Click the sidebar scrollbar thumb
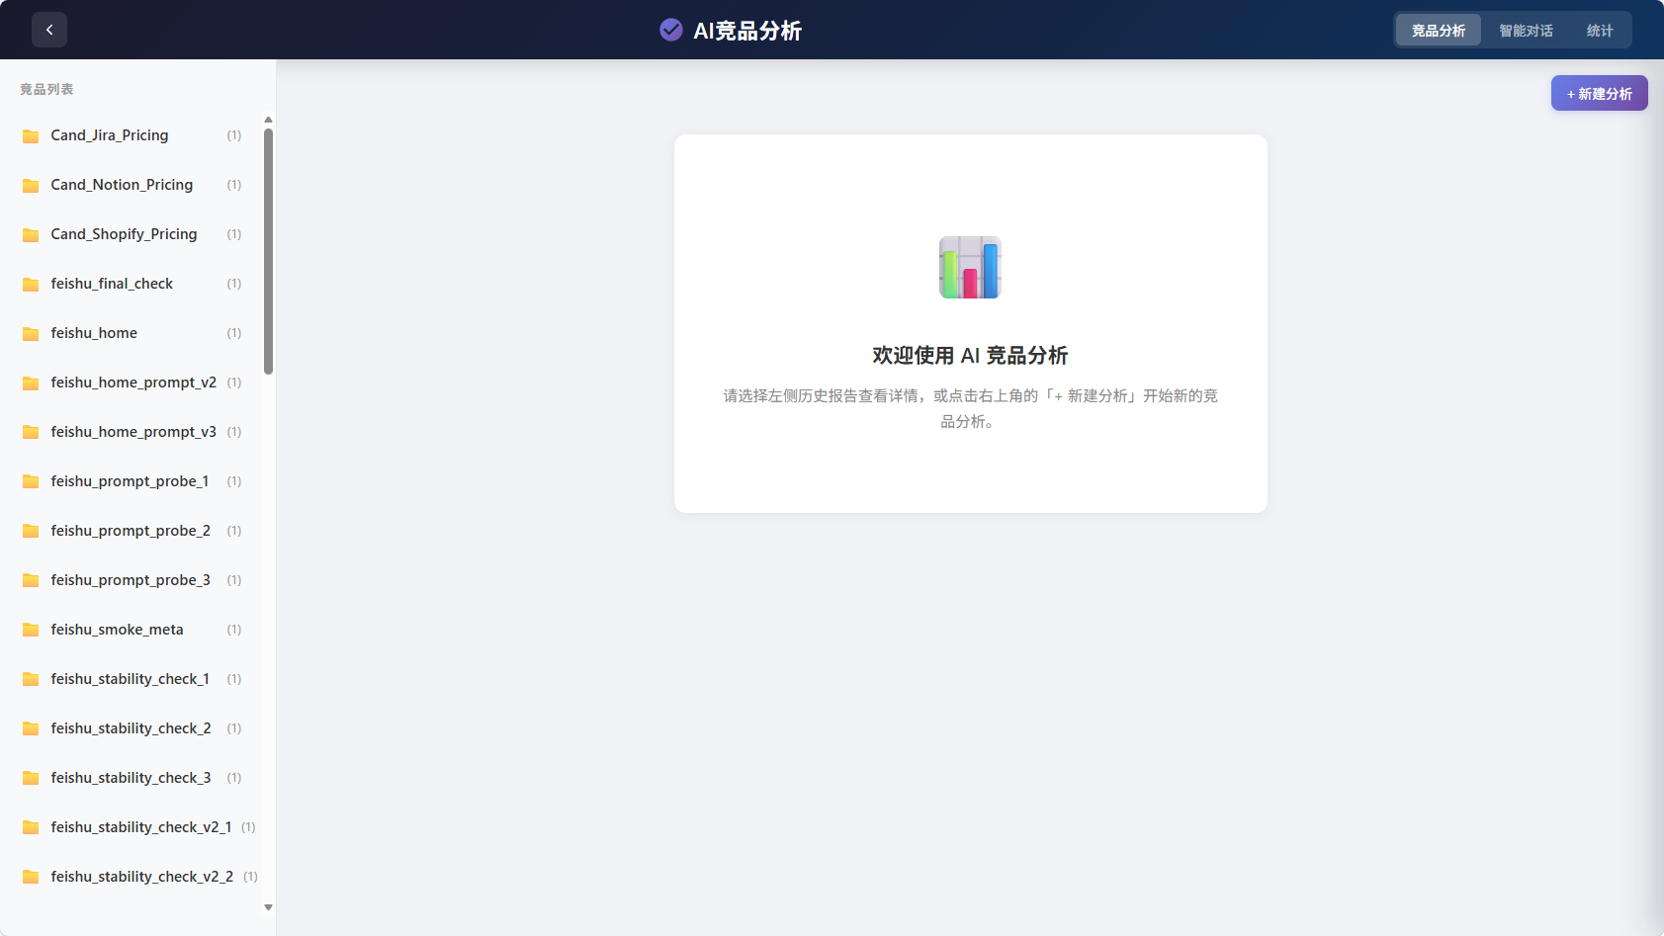 268,251
